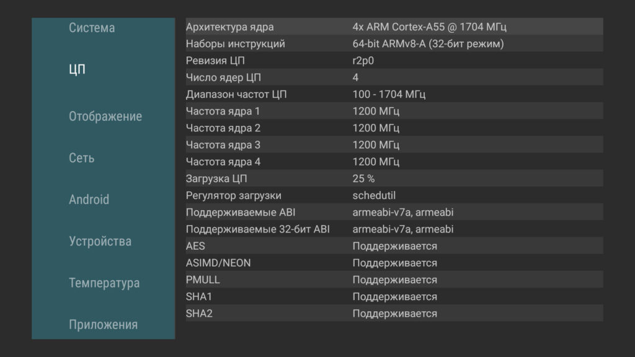Select the Частота ядра 4 row

tap(394, 162)
